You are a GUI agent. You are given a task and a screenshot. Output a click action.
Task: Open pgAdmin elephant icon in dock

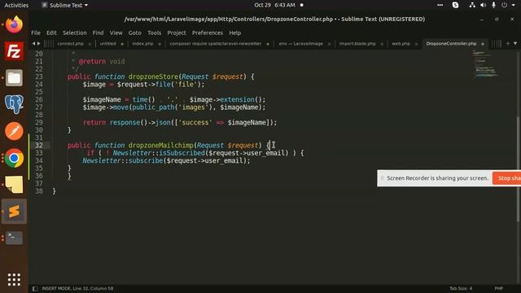point(14,104)
